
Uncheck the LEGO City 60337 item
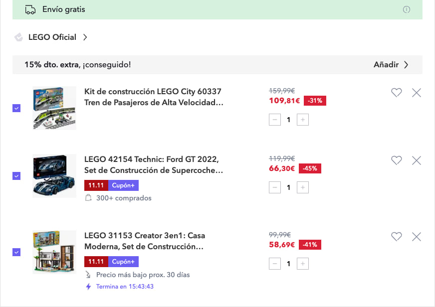(x=16, y=108)
